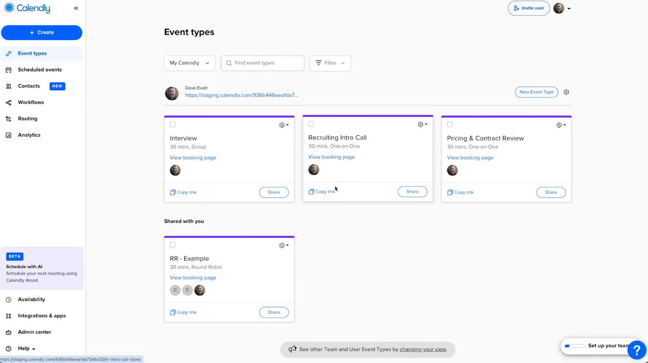This screenshot has width=648, height=363.
Task: Select the Recruiting Intro Call checkbox
Action: pyautogui.click(x=311, y=124)
